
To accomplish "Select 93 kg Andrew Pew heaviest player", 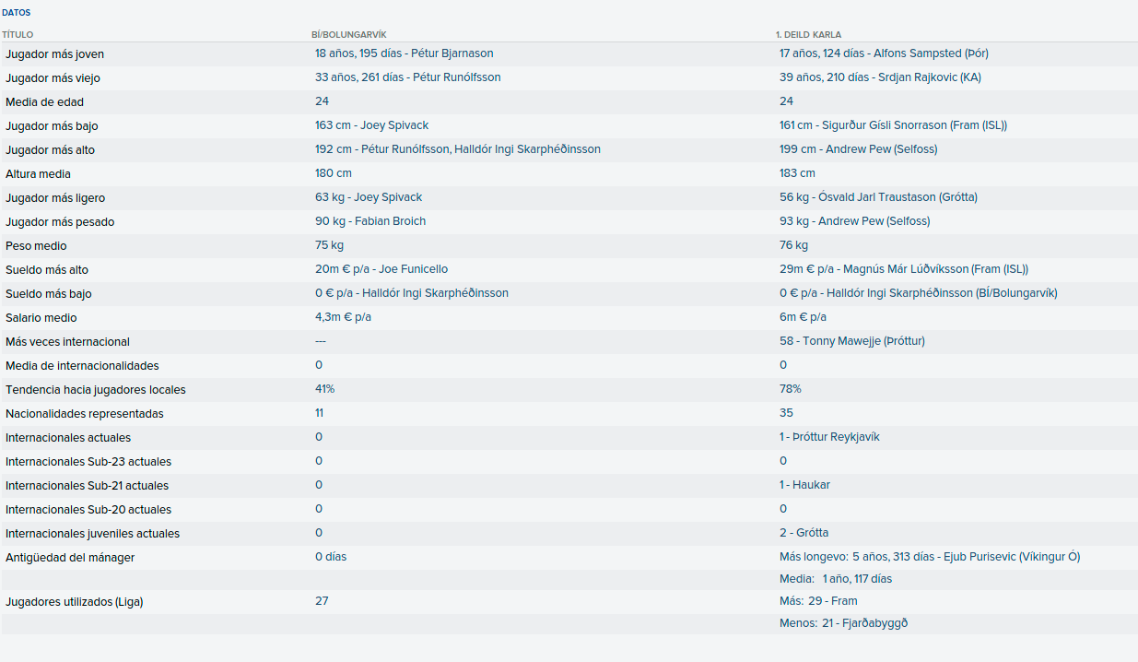I will coord(855,221).
